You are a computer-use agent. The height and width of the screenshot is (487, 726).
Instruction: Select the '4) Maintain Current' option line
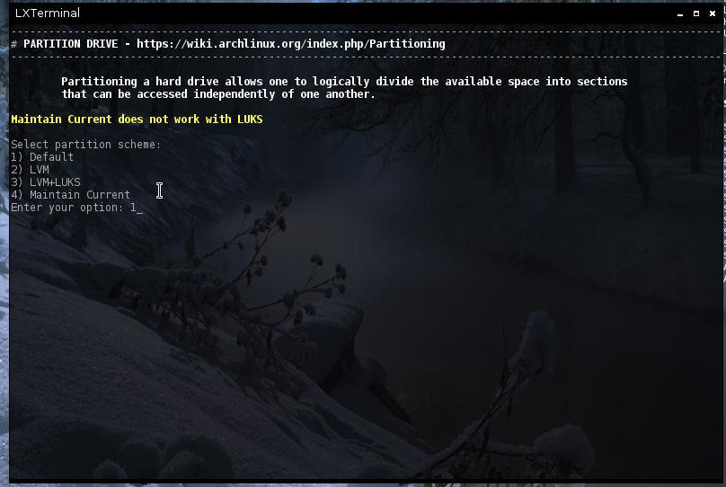pos(70,194)
